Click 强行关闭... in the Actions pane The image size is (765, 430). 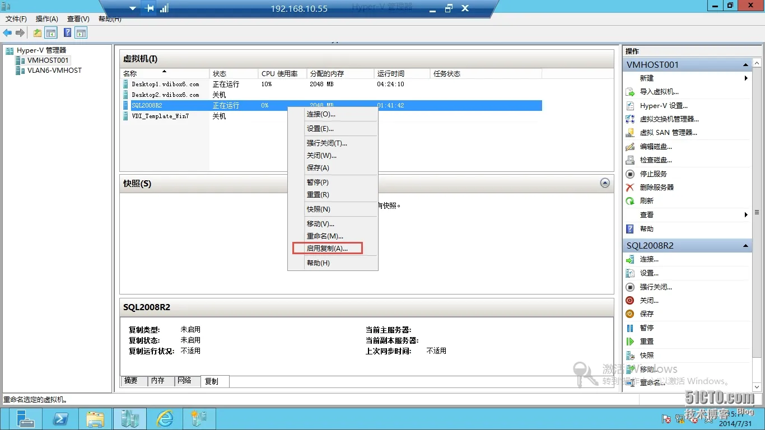click(x=656, y=287)
